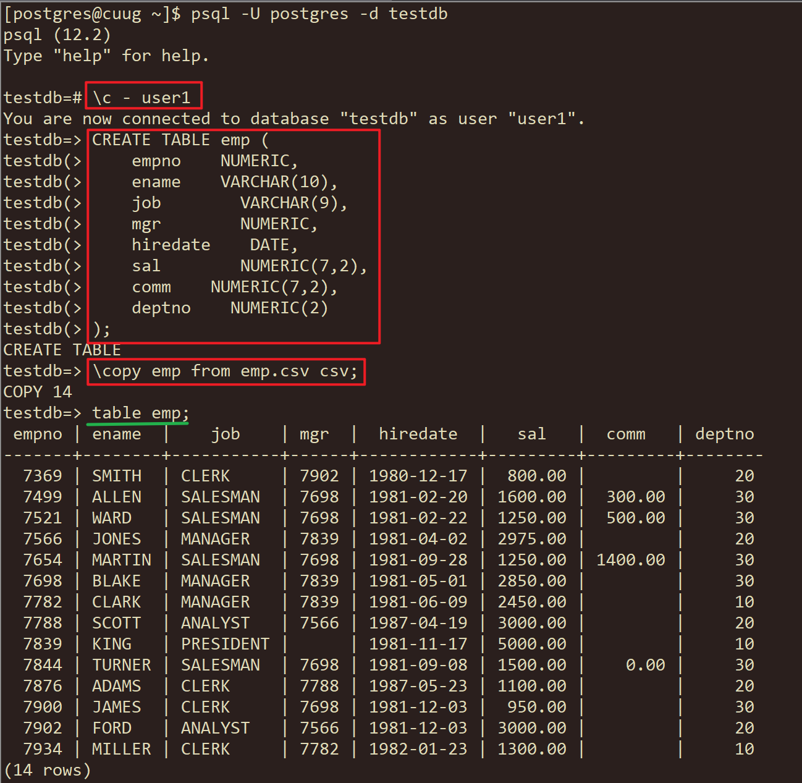This screenshot has width=802, height=783.
Task: Click empno value 7934
Action: [43, 749]
